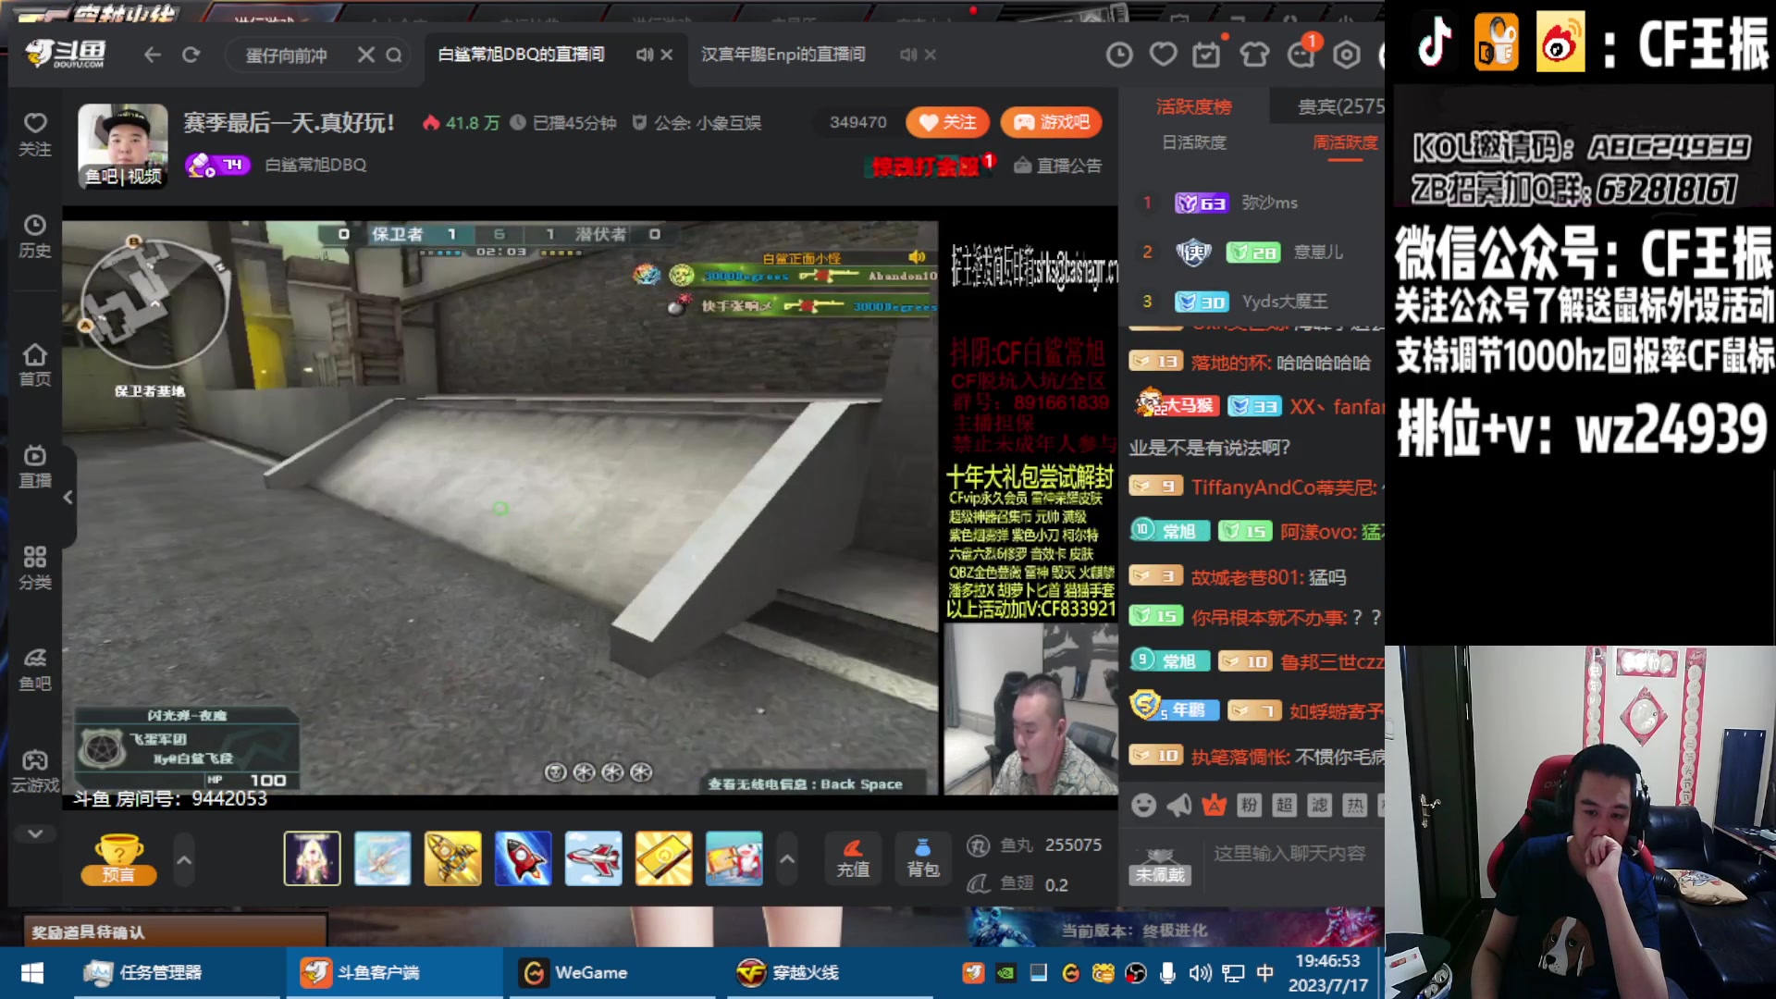
Task: Open the 游戏吧 button
Action: pyautogui.click(x=1051, y=122)
